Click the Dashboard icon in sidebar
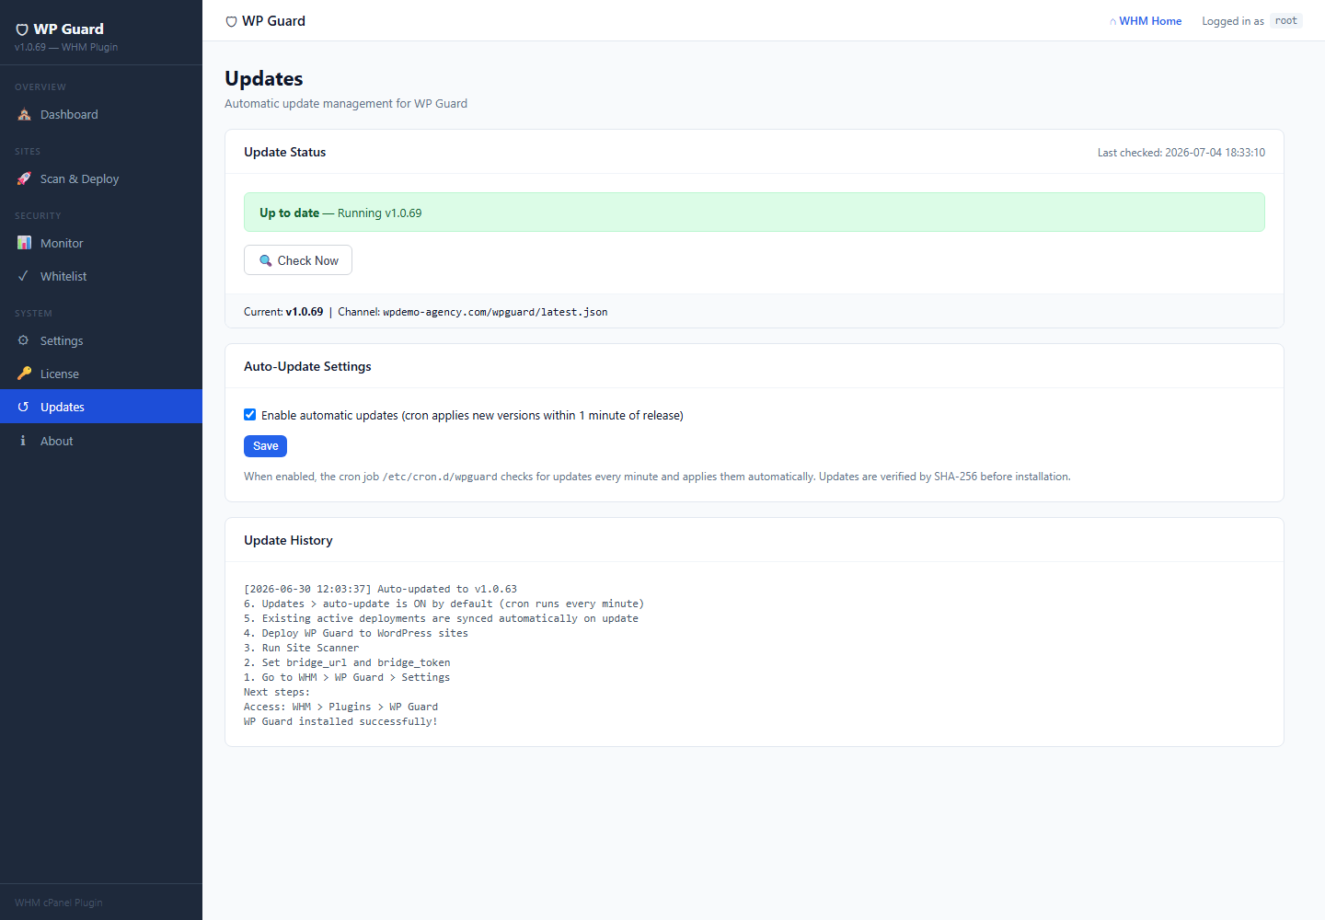The image size is (1325, 920). [x=24, y=115]
